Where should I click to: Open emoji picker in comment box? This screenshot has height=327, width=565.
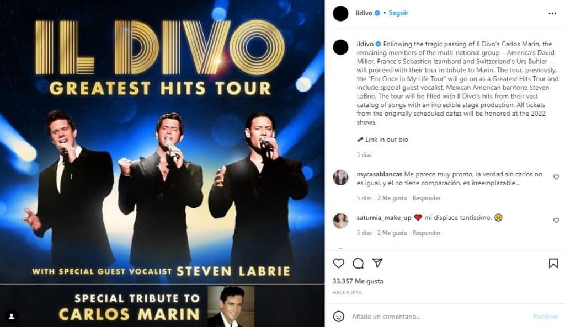(338, 316)
